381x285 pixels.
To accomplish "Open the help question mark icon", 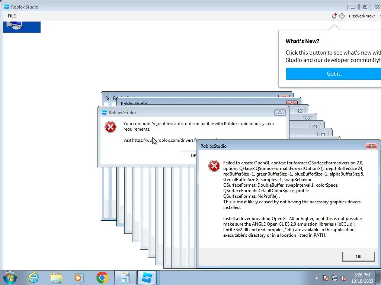I will point(342,16).
